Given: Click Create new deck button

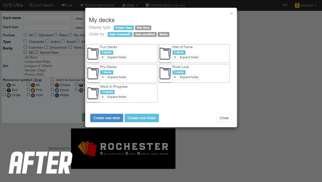Looking at the screenshot, I should point(107,118).
